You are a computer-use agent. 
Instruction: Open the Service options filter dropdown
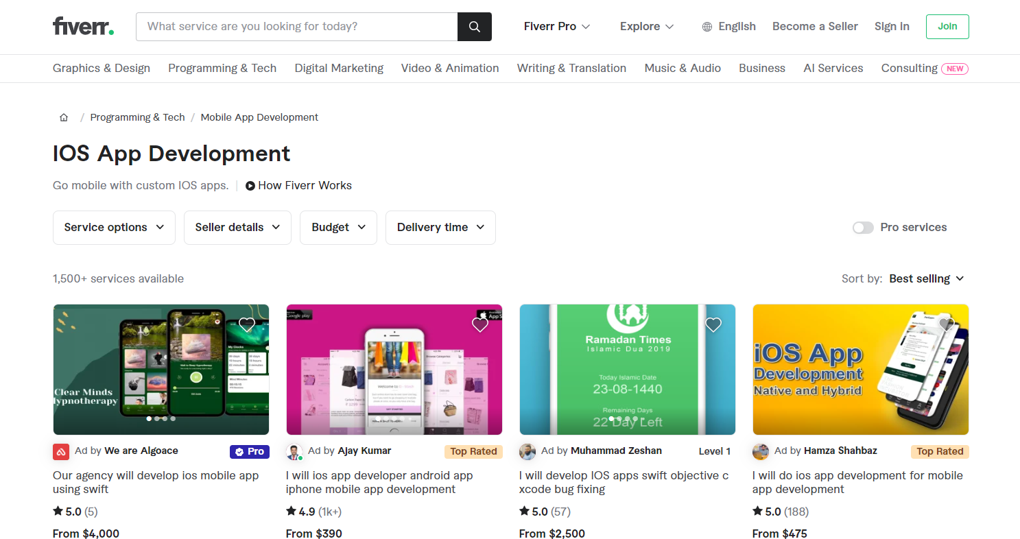coord(114,228)
